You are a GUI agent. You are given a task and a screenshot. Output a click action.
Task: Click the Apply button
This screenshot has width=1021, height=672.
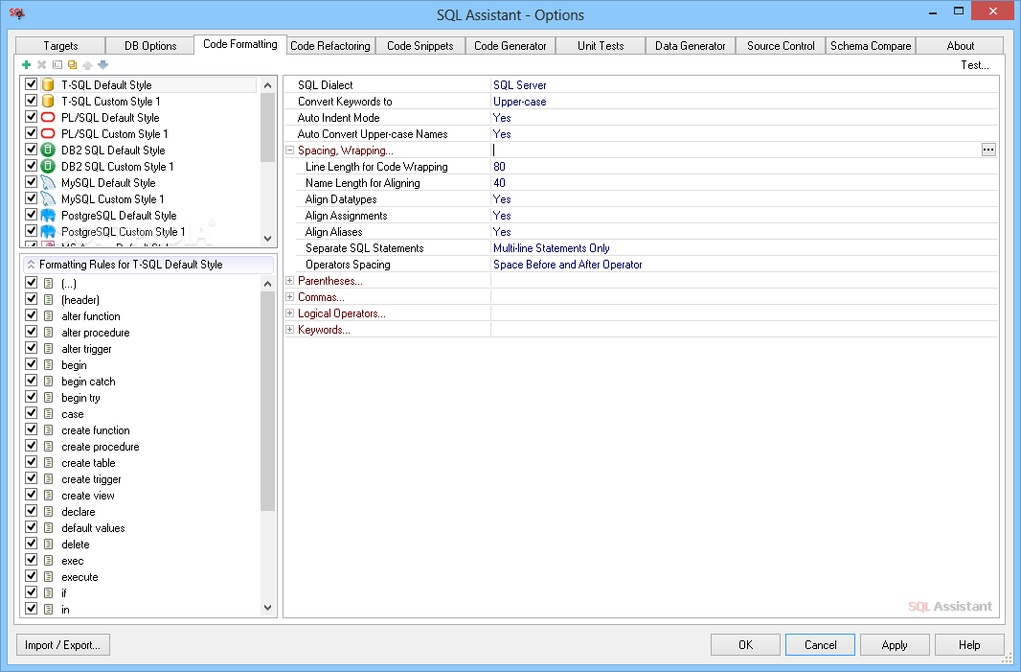(895, 644)
